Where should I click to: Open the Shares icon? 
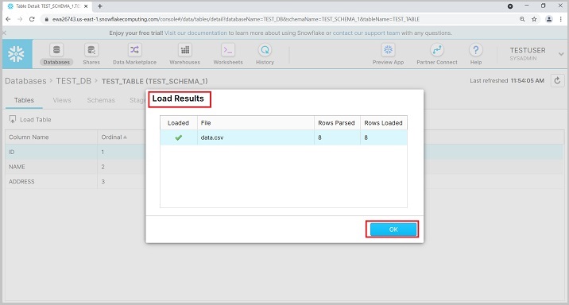pos(91,50)
